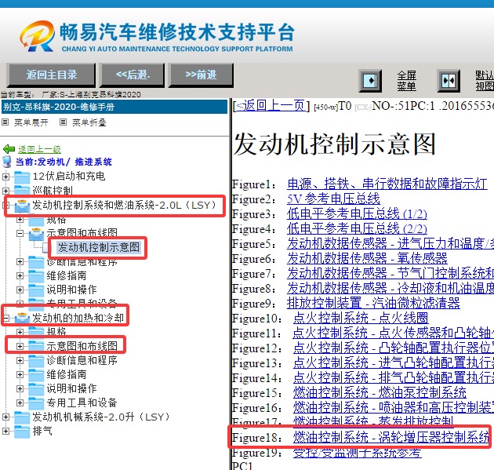Expand 说明和操作 under the engine control system

(x=20, y=290)
